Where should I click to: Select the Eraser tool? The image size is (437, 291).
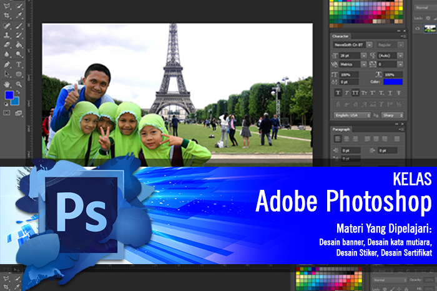tap(7, 44)
